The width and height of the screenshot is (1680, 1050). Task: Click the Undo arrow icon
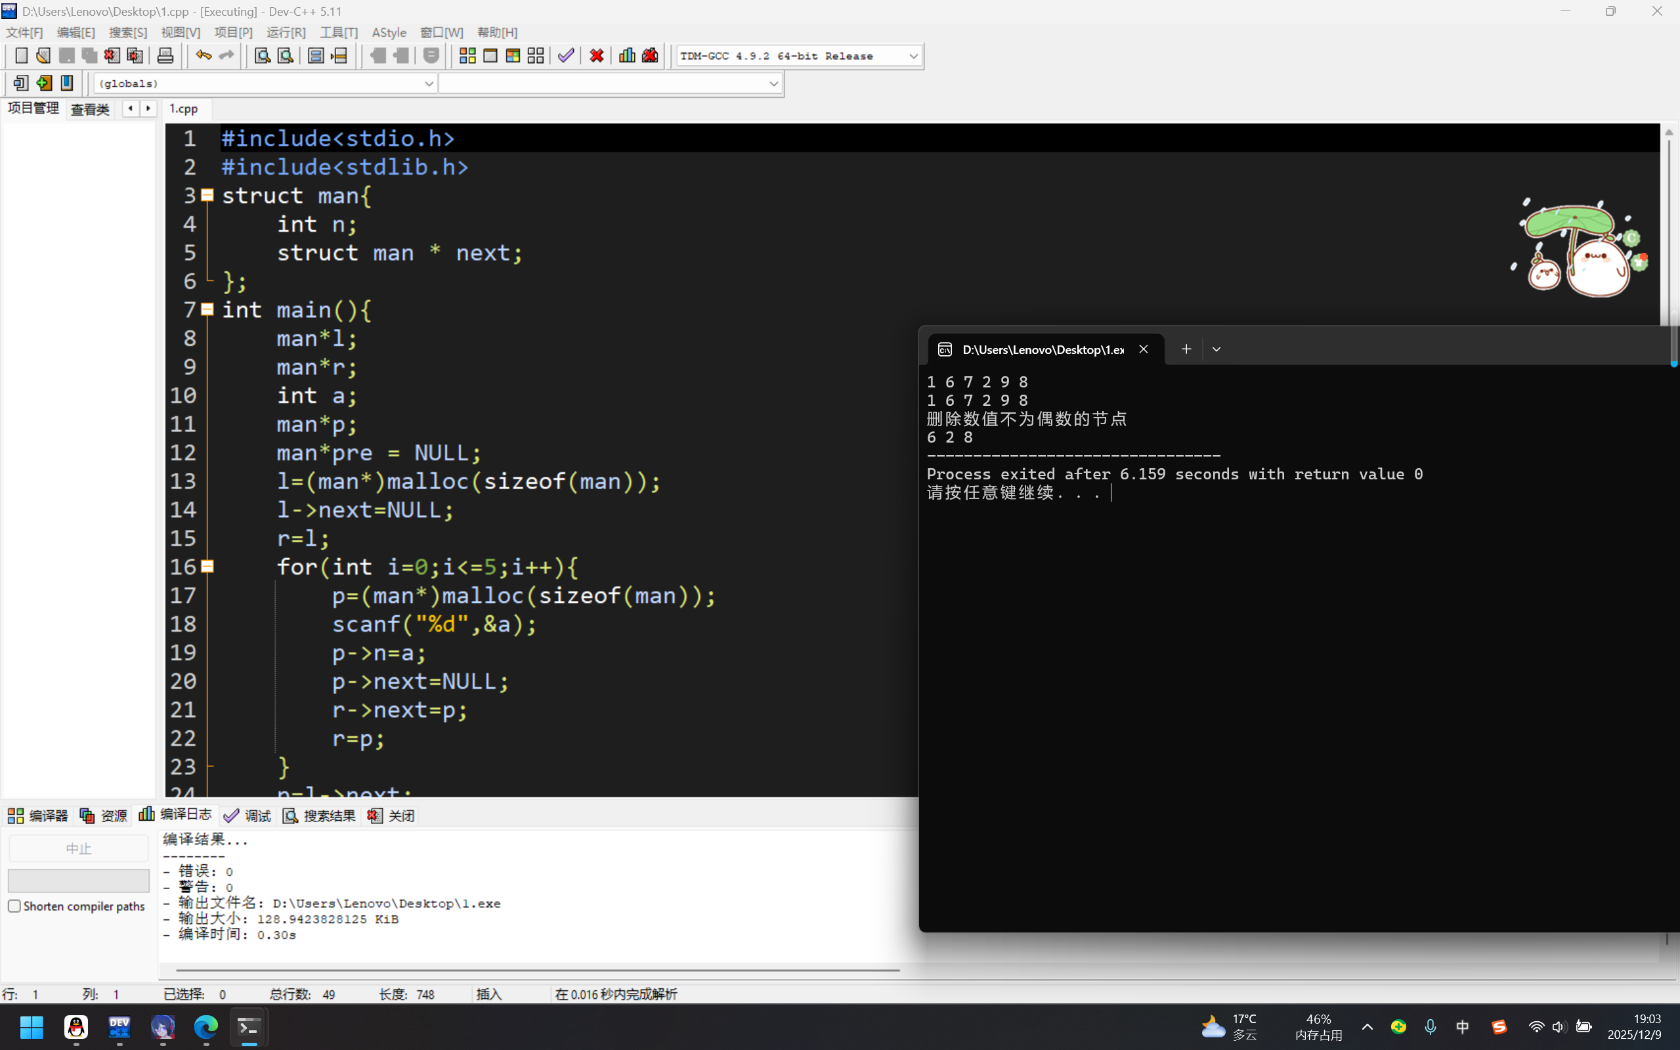[x=203, y=56]
